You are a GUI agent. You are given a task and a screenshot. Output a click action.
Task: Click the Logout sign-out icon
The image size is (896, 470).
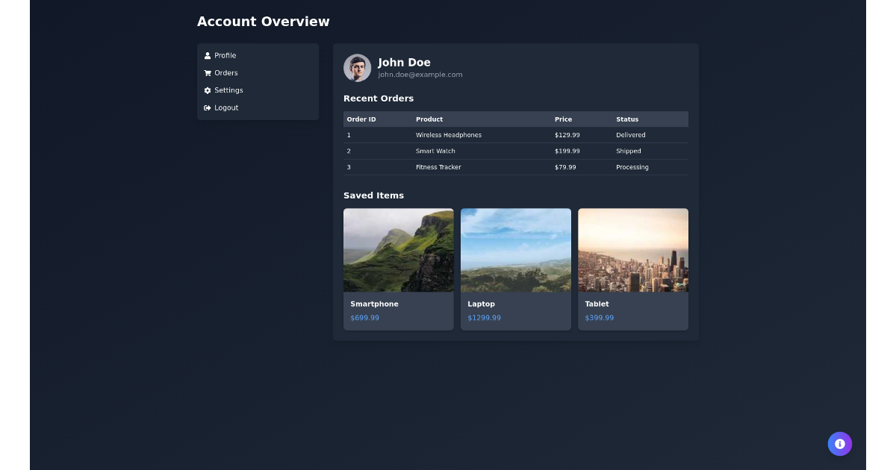tap(207, 107)
